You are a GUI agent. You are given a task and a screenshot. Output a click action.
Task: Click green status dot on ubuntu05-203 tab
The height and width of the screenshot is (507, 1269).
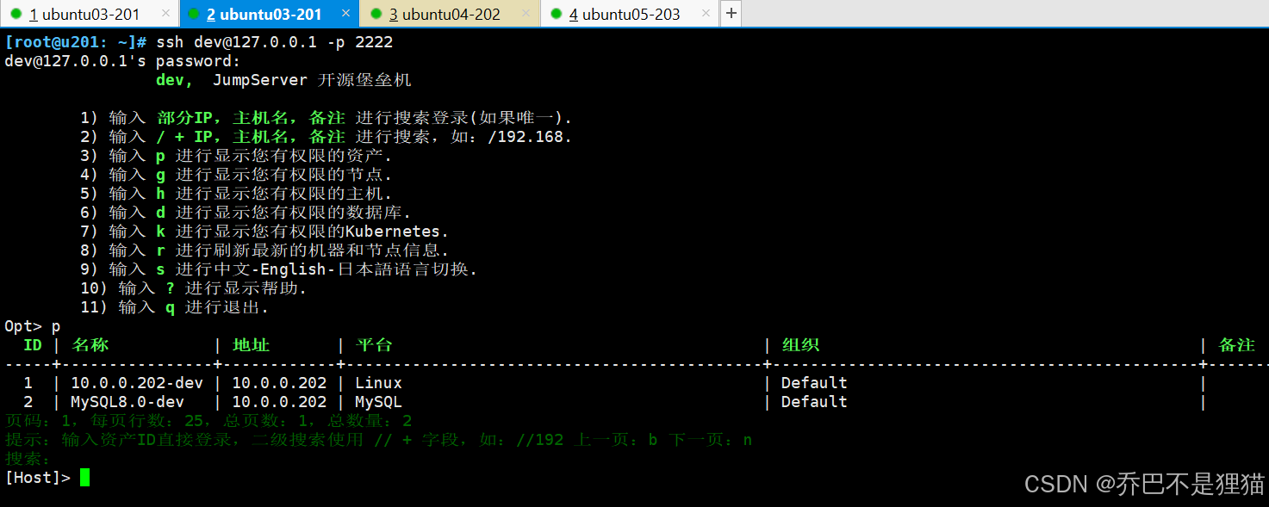tap(556, 14)
